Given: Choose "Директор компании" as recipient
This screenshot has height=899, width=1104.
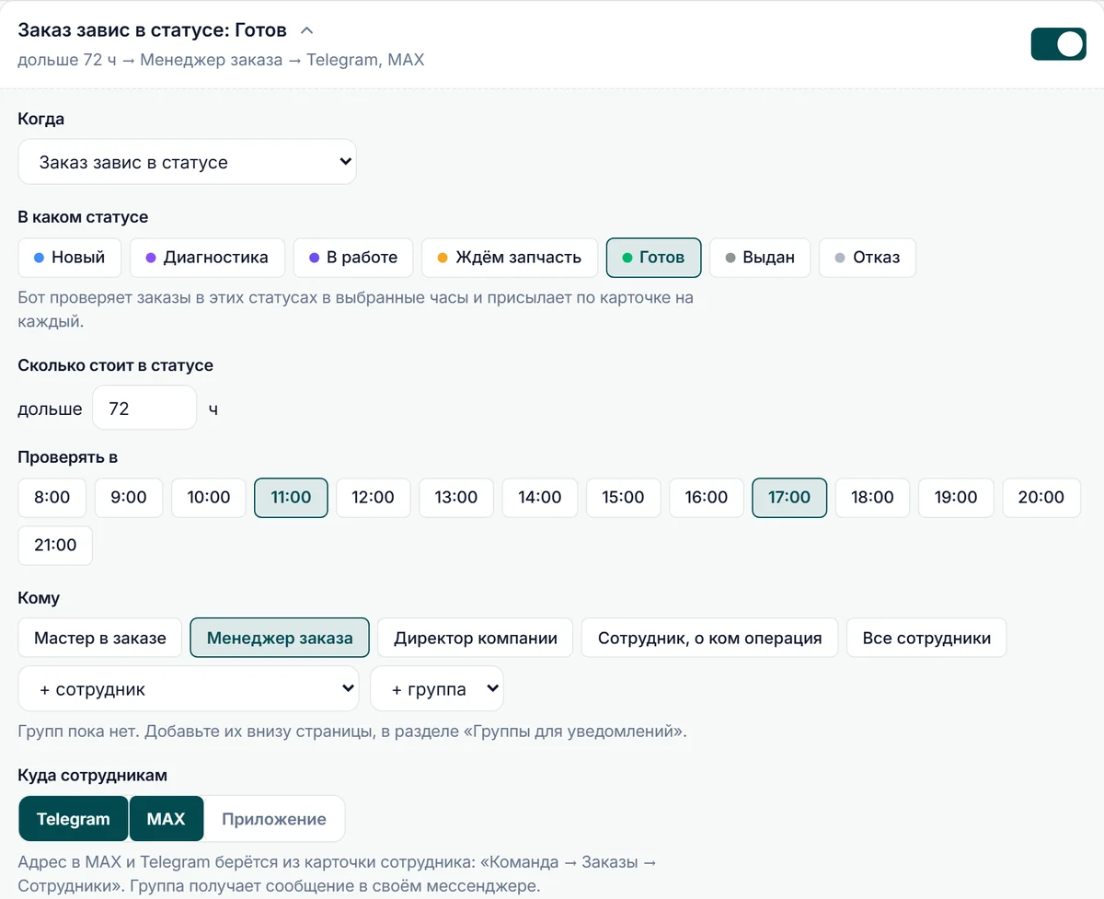Looking at the screenshot, I should tap(476, 638).
